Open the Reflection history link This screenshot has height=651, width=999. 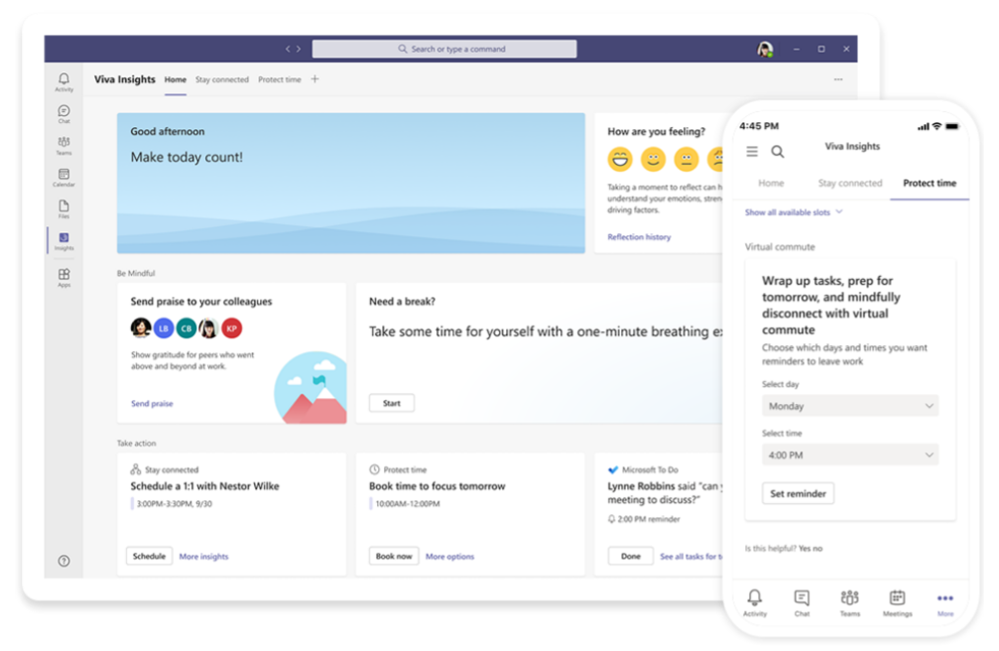(639, 237)
